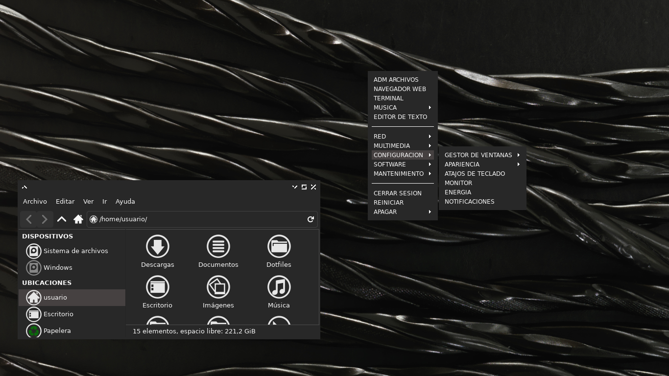Select the CONFIGURACION menu entry
The width and height of the screenshot is (669, 376).
point(403,155)
